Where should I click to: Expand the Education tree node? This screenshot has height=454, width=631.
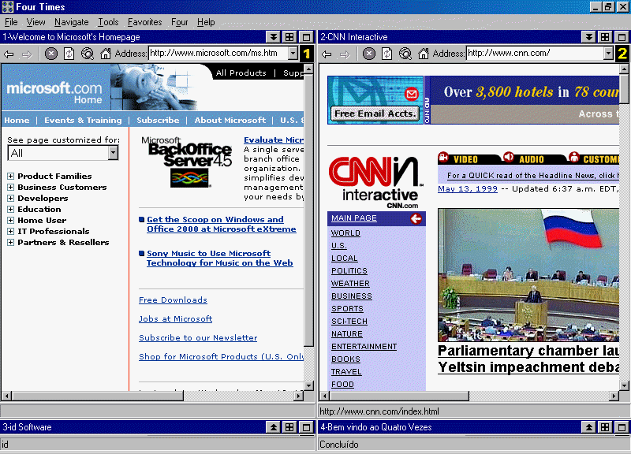(10, 209)
